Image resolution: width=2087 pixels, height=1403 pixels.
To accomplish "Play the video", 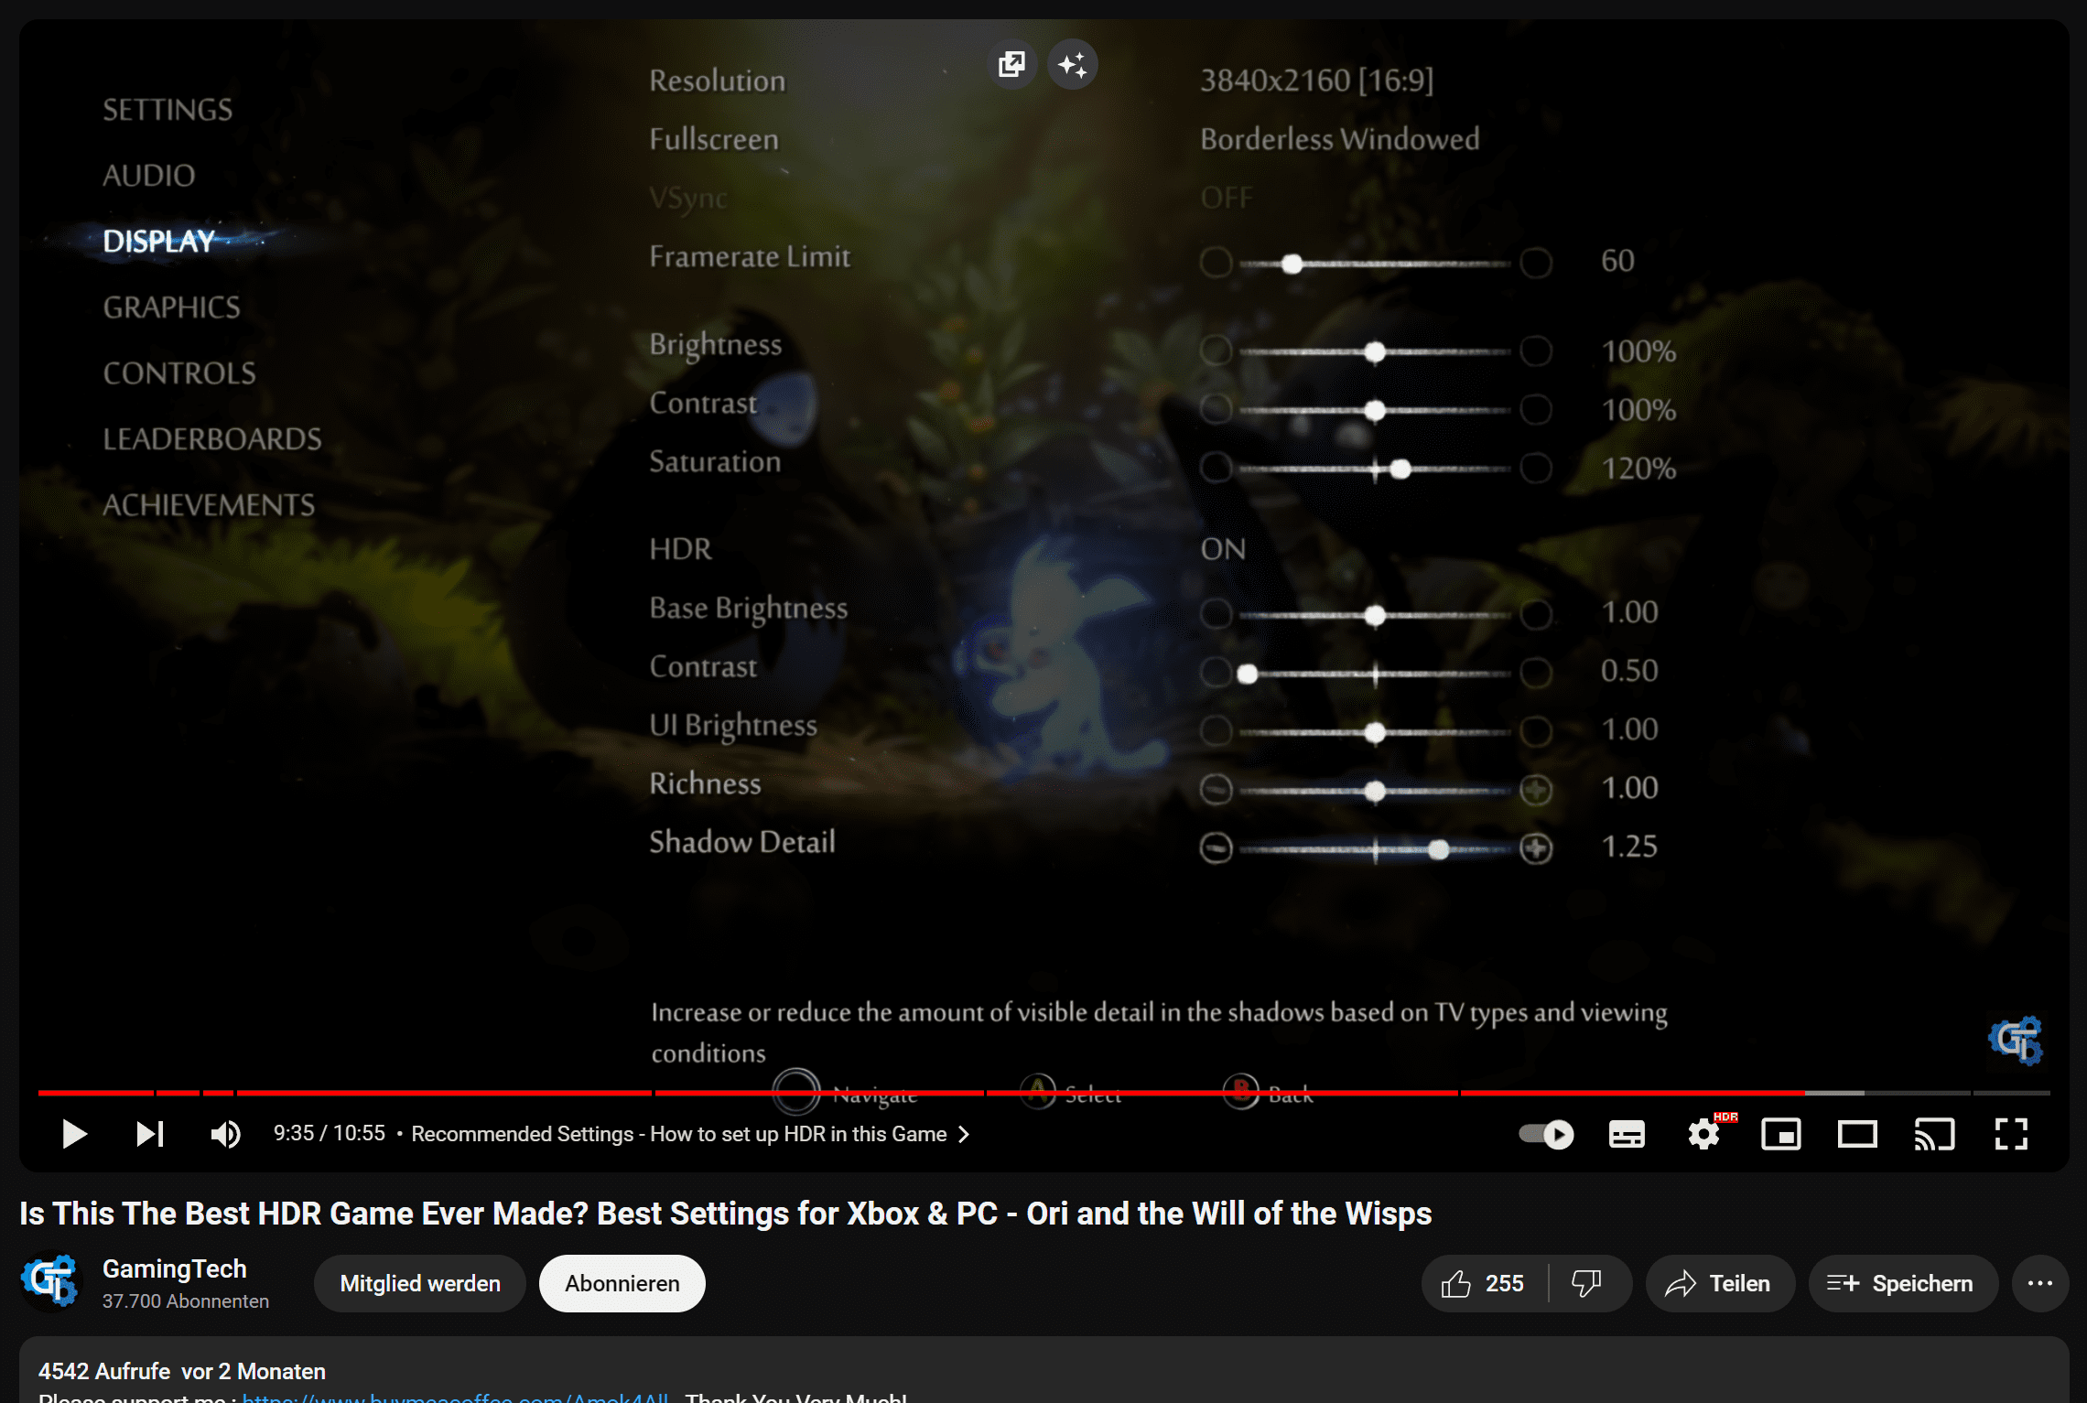I will point(74,1134).
